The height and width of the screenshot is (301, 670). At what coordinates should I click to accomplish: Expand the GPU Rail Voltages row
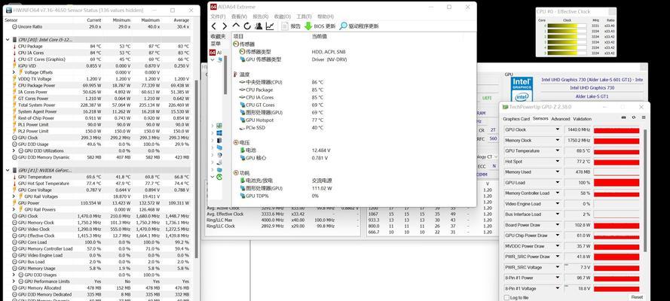click(x=14, y=196)
